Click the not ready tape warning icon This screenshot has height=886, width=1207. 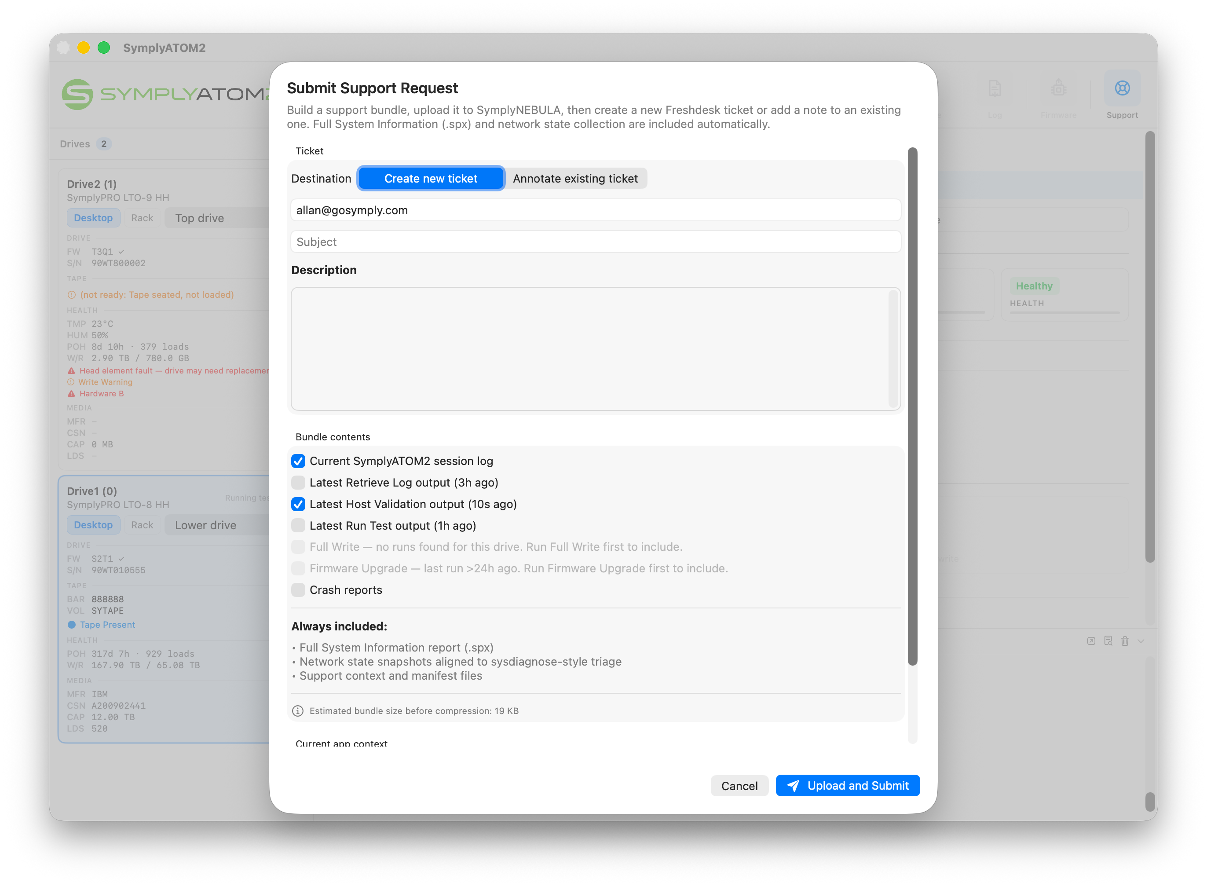(x=71, y=294)
